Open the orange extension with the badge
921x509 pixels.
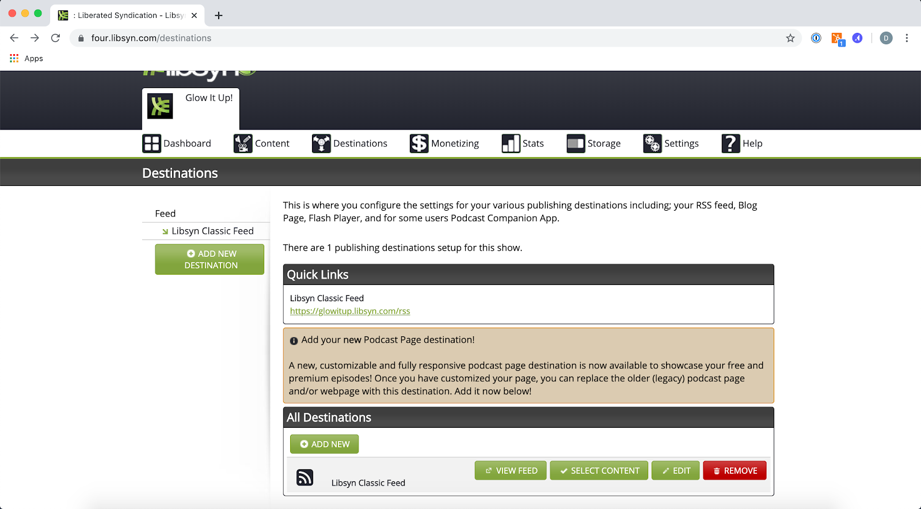(x=838, y=39)
